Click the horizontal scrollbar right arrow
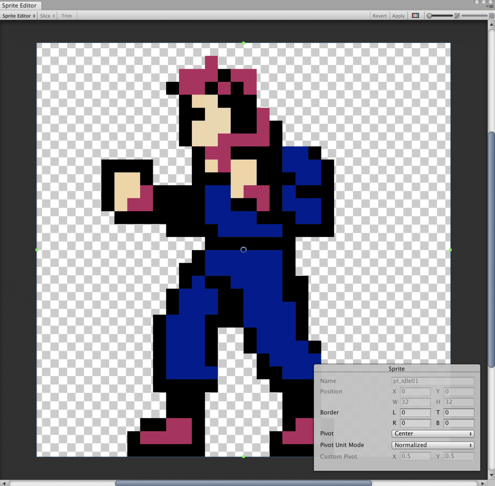The height and width of the screenshot is (486, 495). pyautogui.click(x=483, y=483)
